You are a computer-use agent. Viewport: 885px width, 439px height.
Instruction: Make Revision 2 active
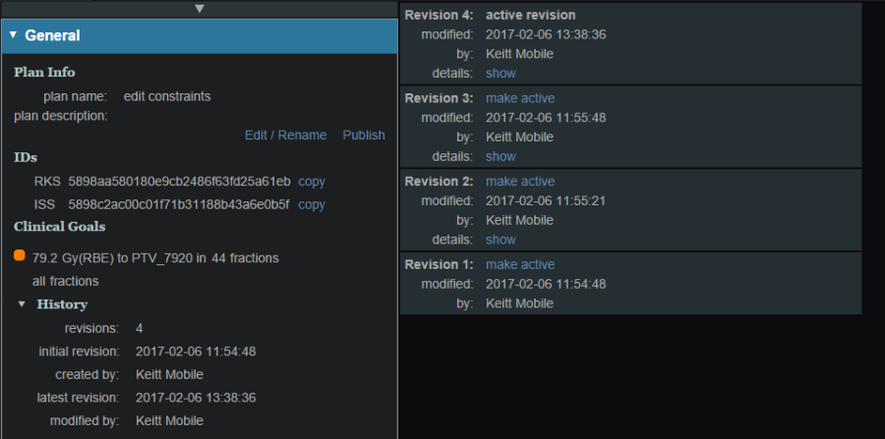tap(520, 182)
